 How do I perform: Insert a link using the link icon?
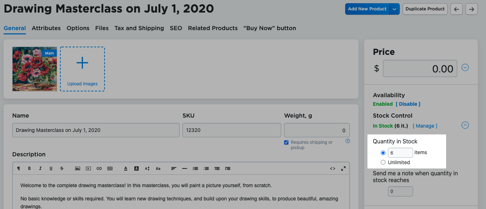click(99, 168)
